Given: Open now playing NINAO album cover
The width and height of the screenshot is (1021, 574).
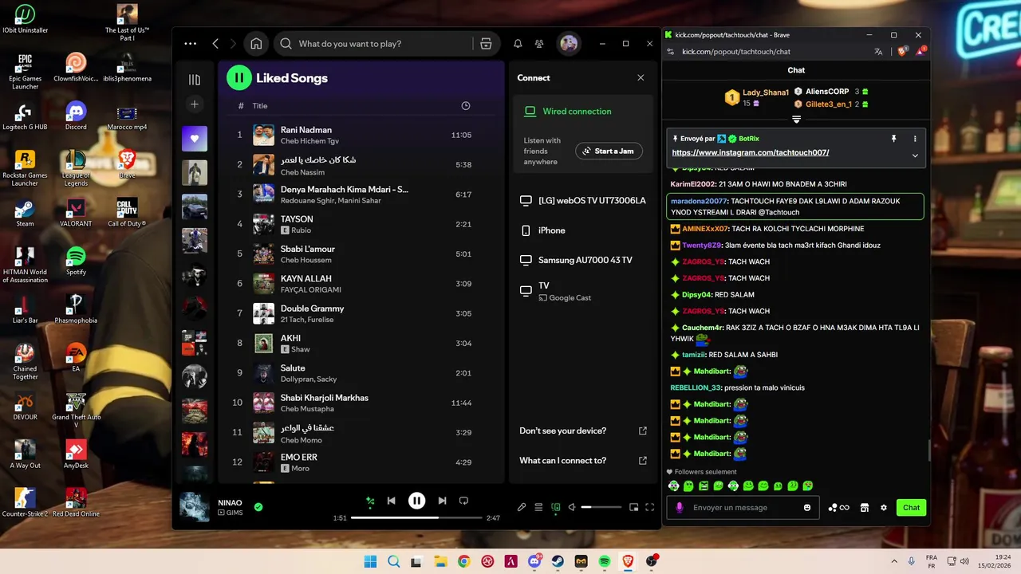Looking at the screenshot, I should [x=195, y=507].
